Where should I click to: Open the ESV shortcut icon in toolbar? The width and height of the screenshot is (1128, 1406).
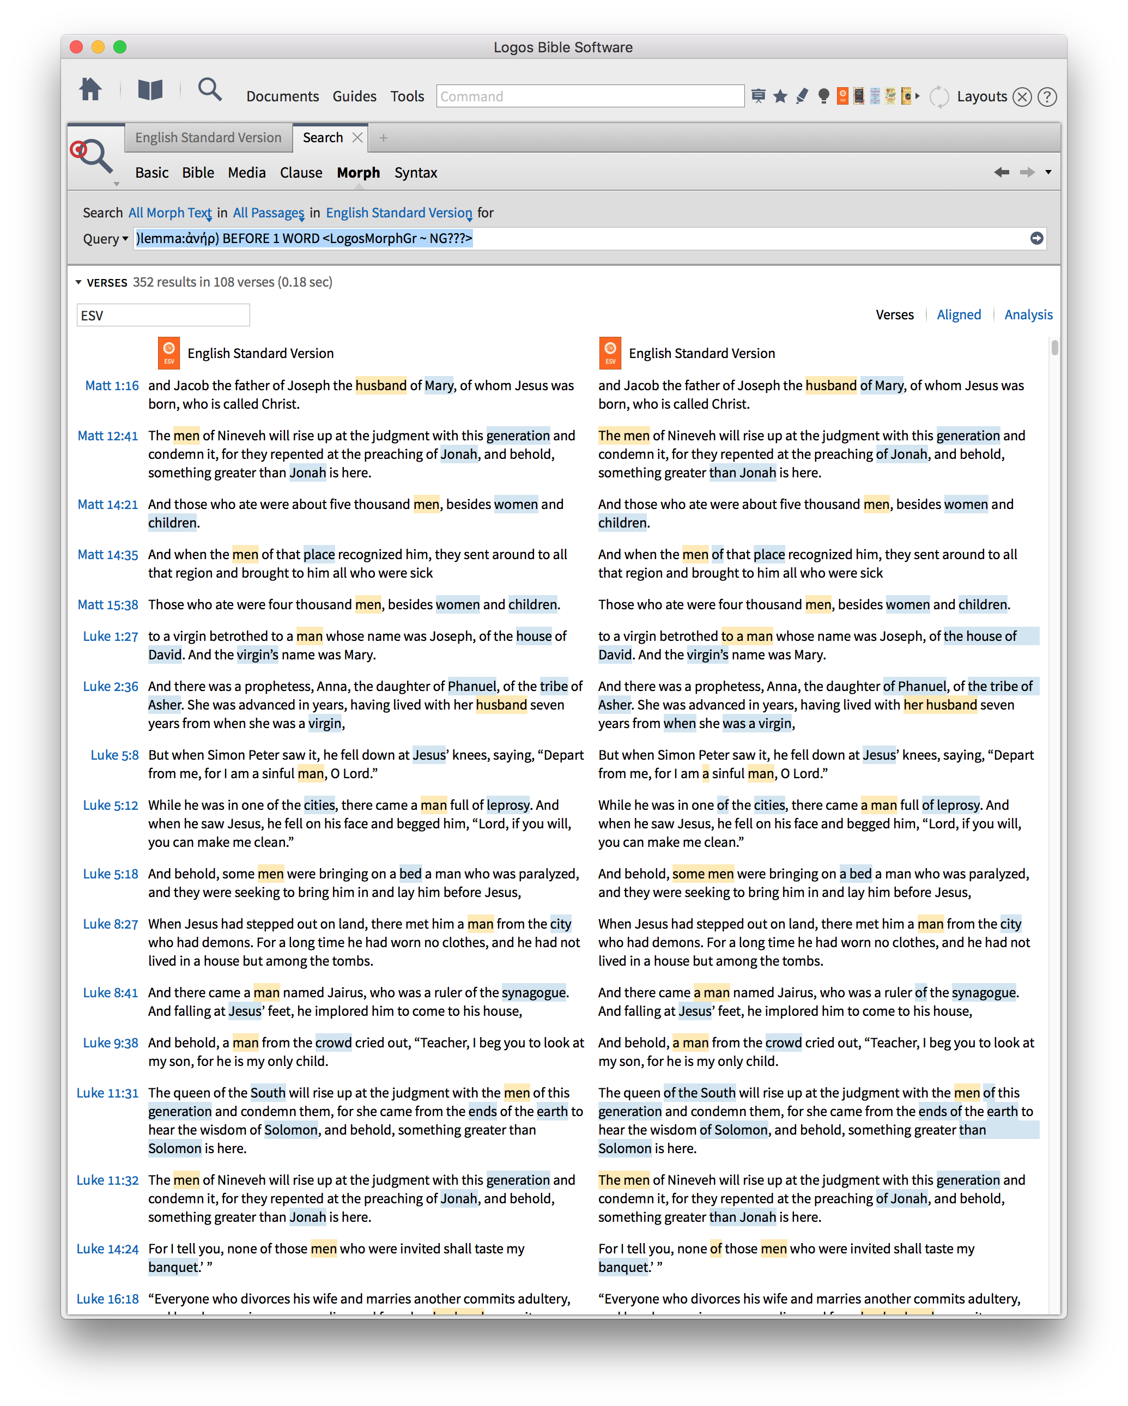[842, 96]
